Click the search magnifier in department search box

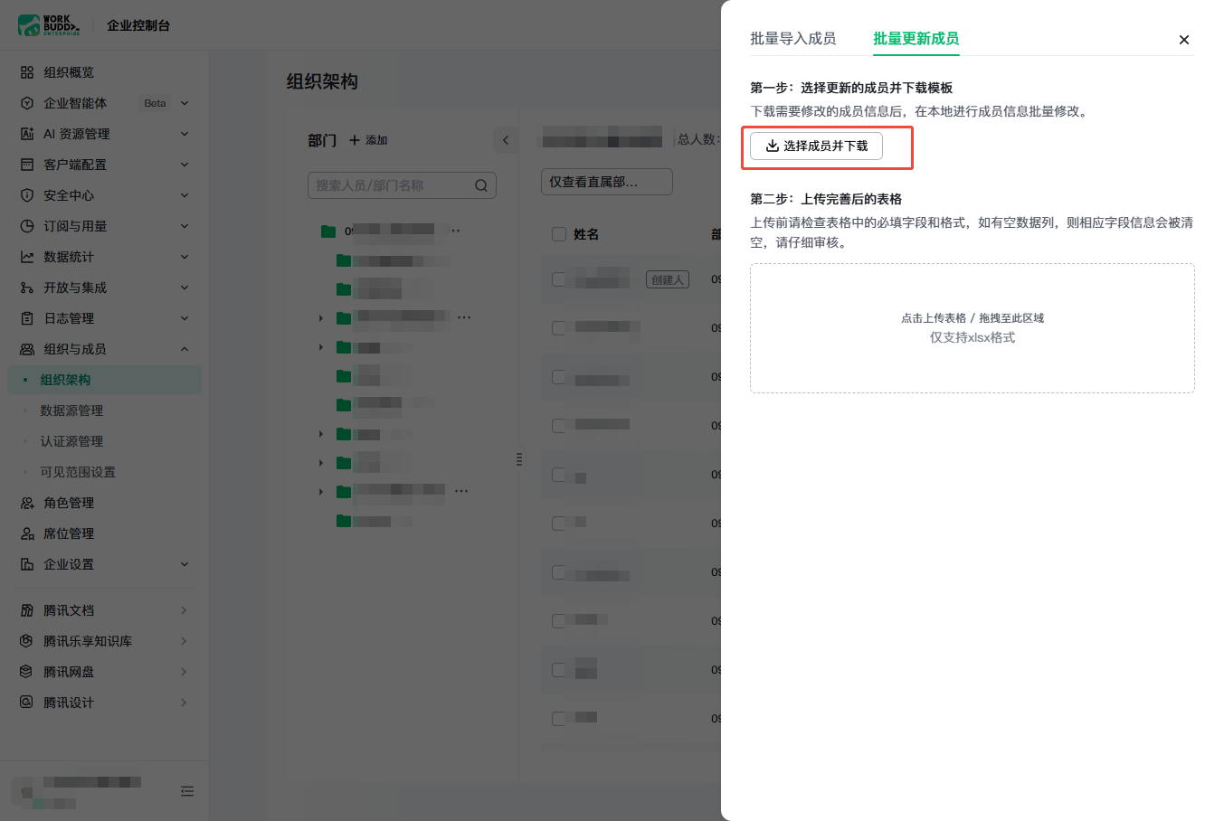(x=481, y=185)
